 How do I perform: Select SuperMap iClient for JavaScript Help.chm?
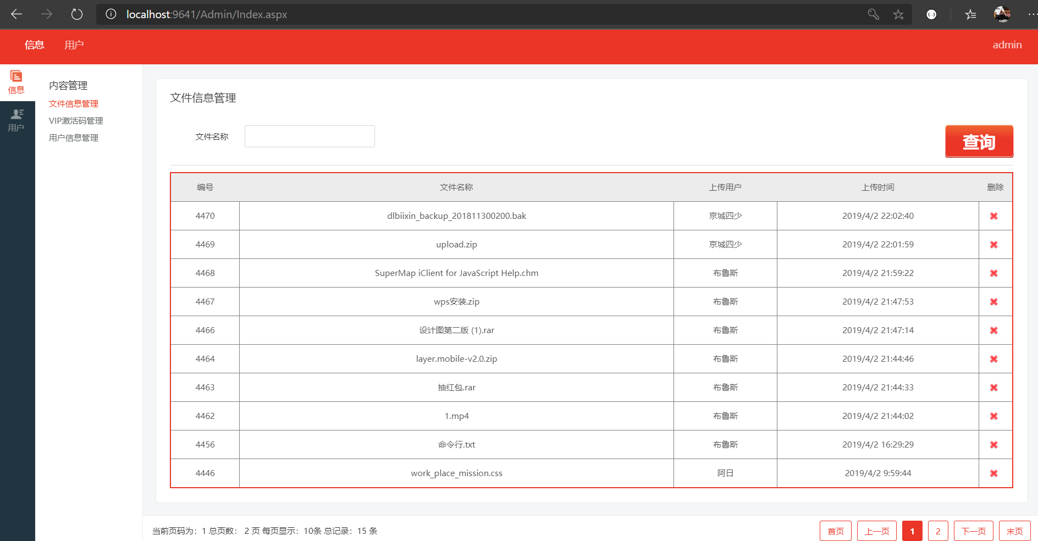[x=456, y=273]
